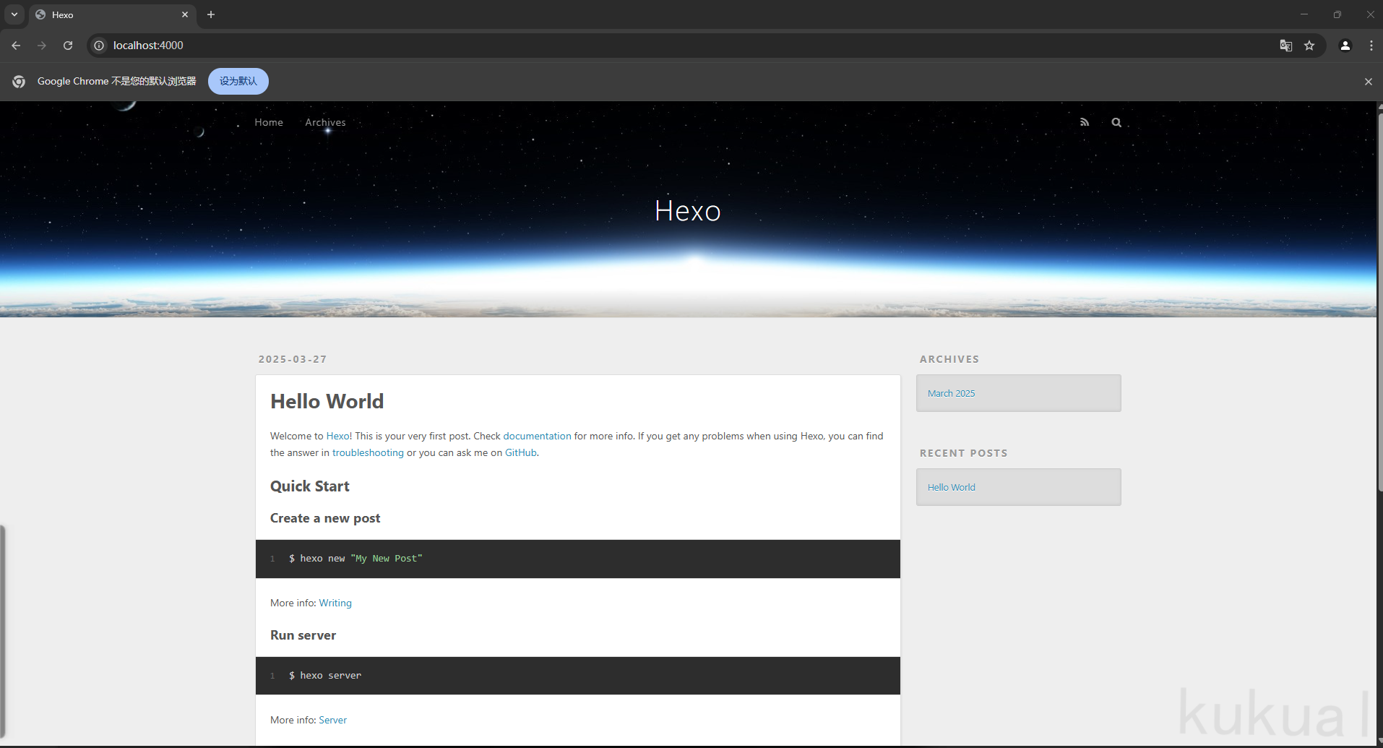
Task: Open the Chrome profile icon
Action: click(x=1345, y=46)
